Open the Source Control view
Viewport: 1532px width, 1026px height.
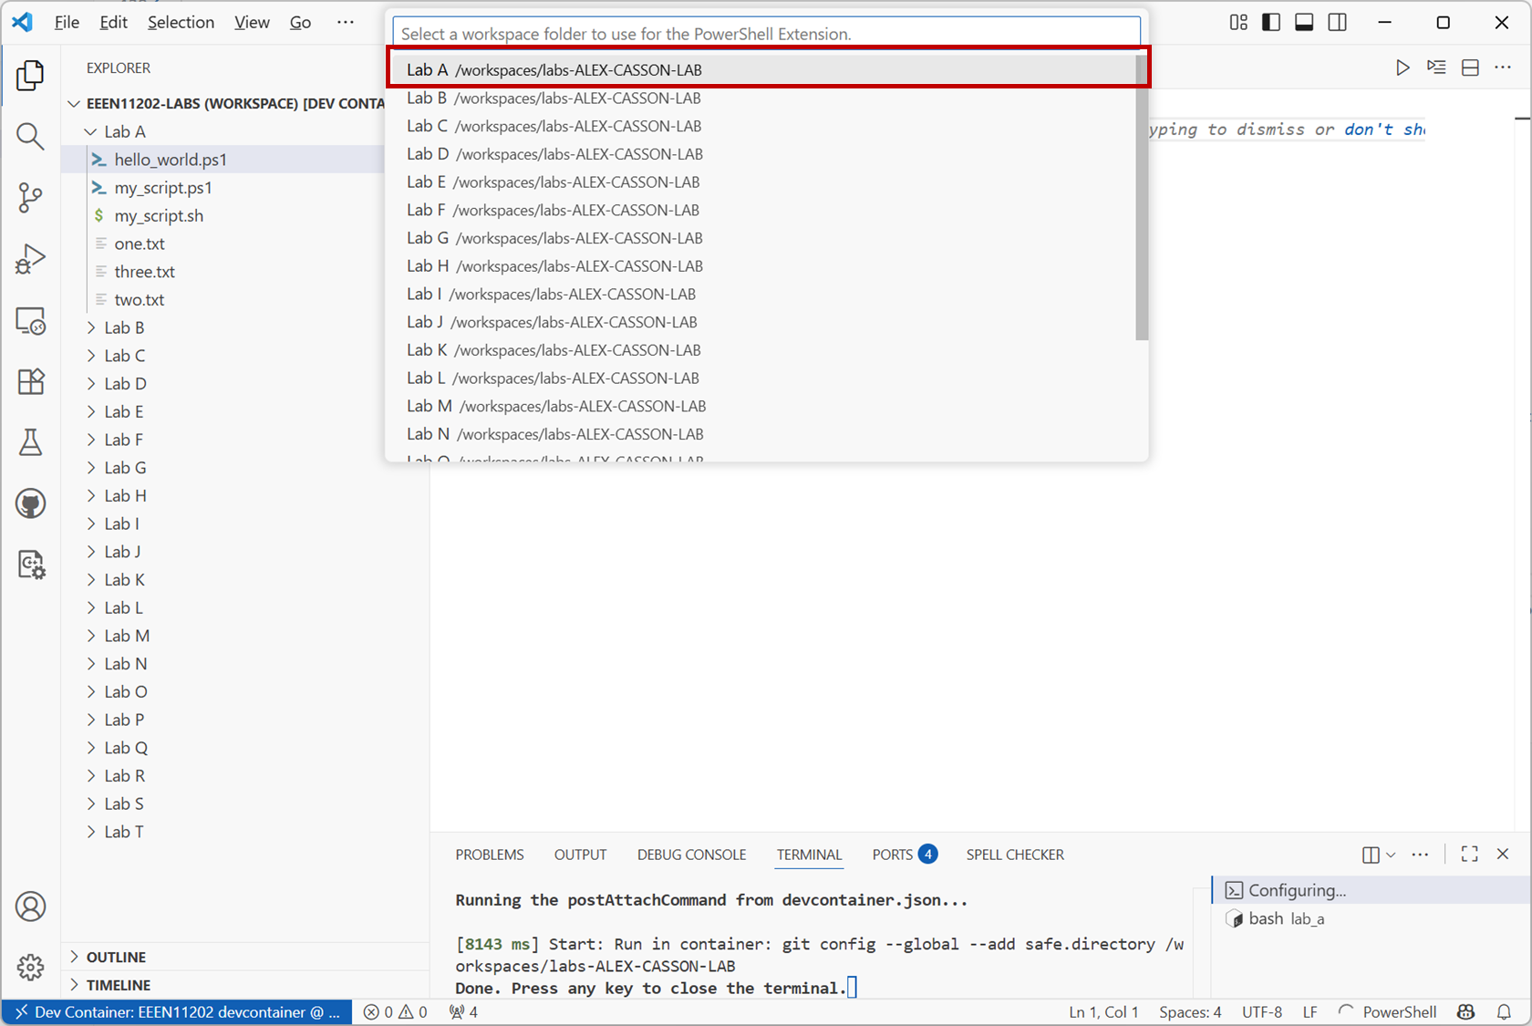pos(30,197)
